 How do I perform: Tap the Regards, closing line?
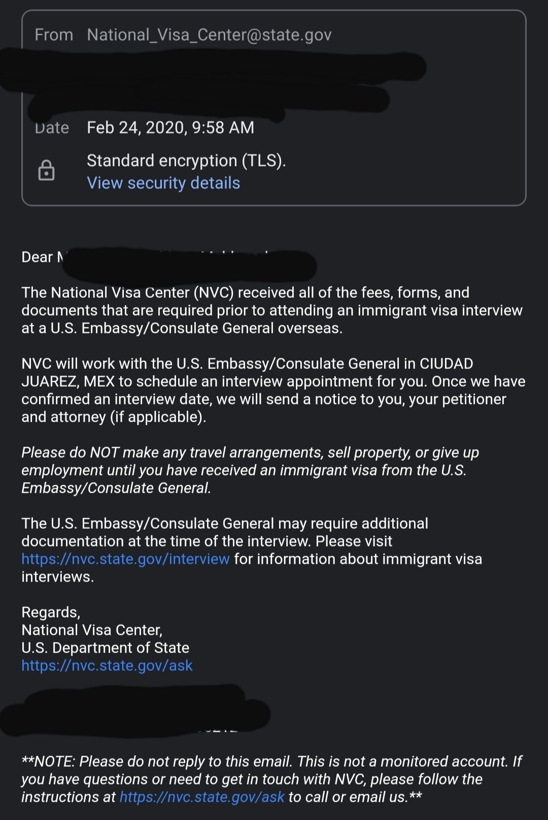click(51, 612)
